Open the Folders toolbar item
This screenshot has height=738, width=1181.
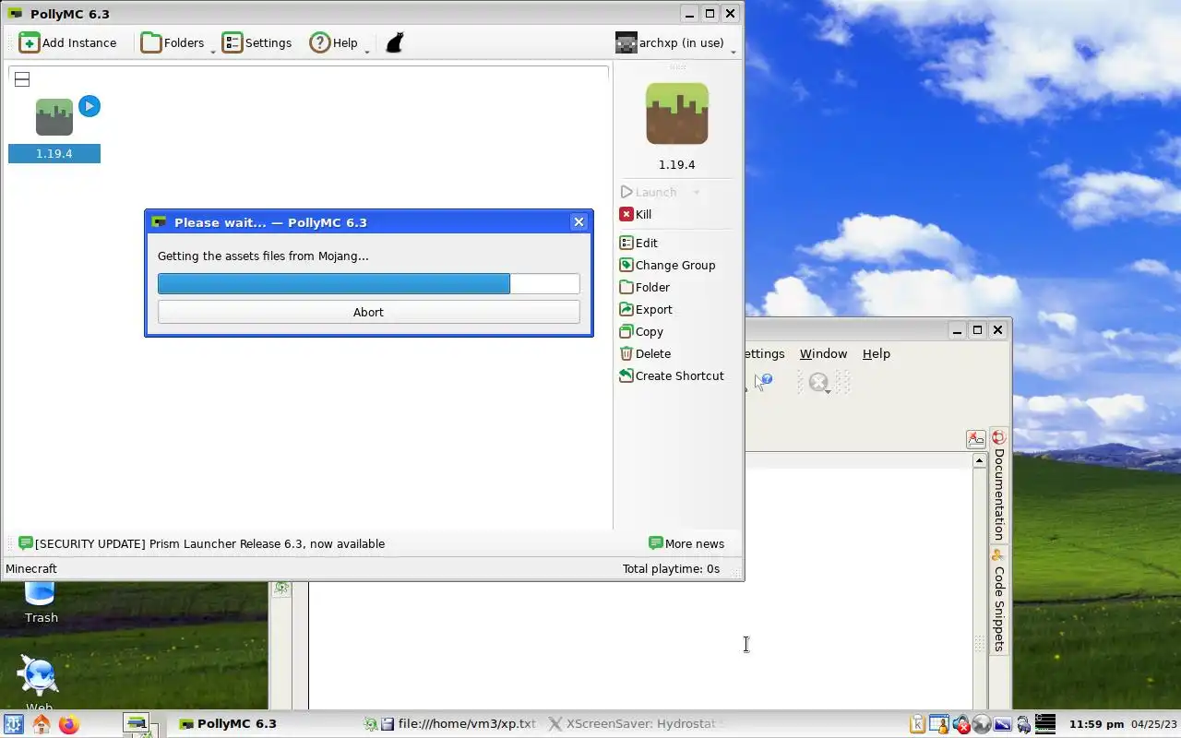point(173,42)
